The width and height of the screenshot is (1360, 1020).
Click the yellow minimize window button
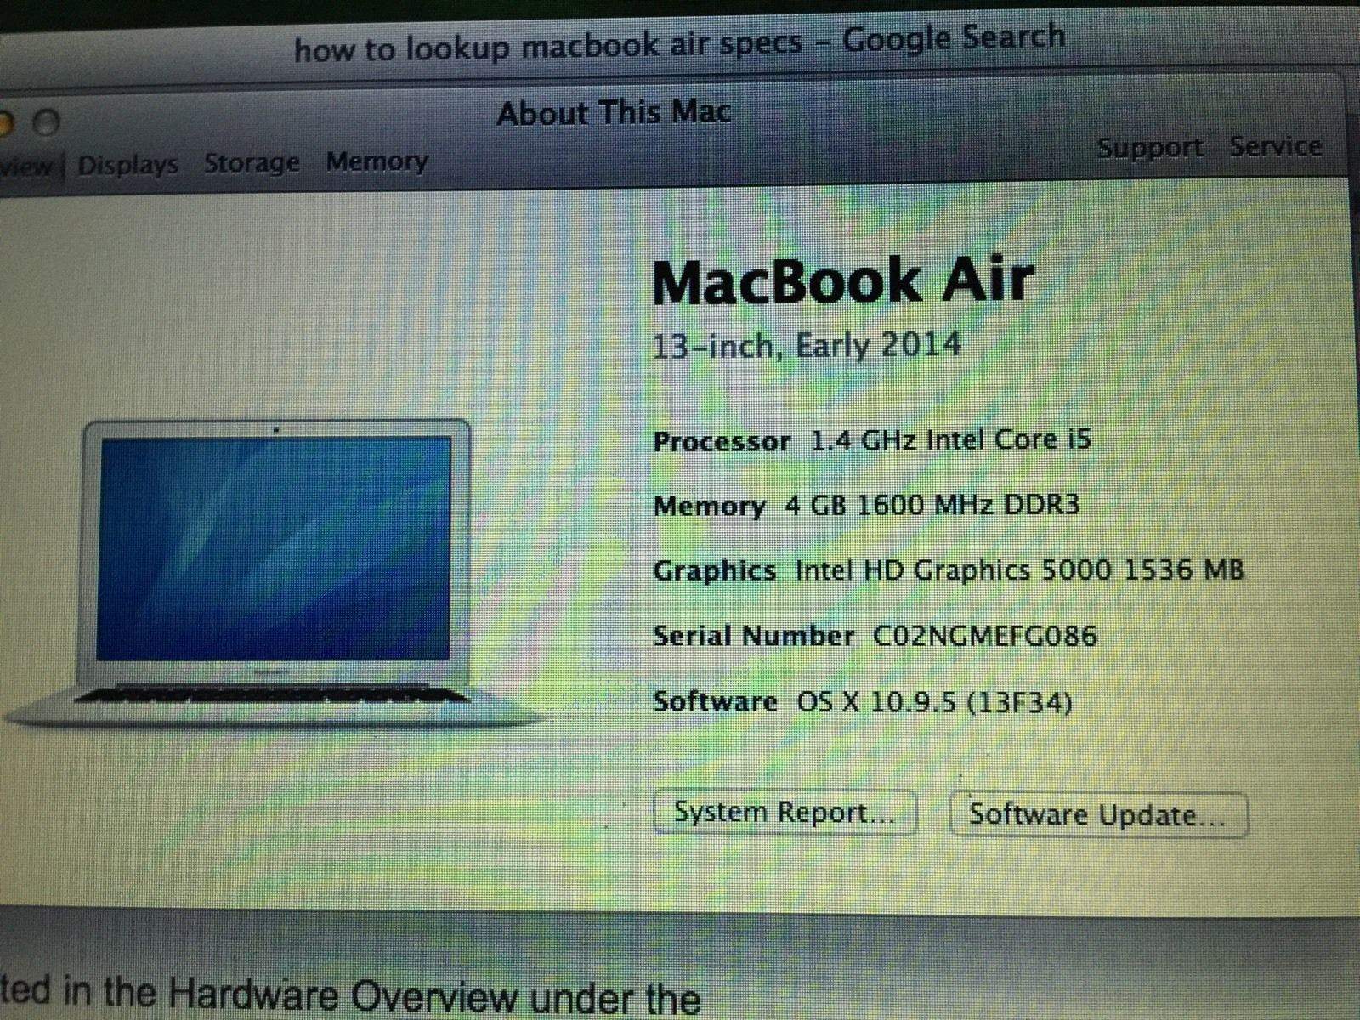click(4, 125)
